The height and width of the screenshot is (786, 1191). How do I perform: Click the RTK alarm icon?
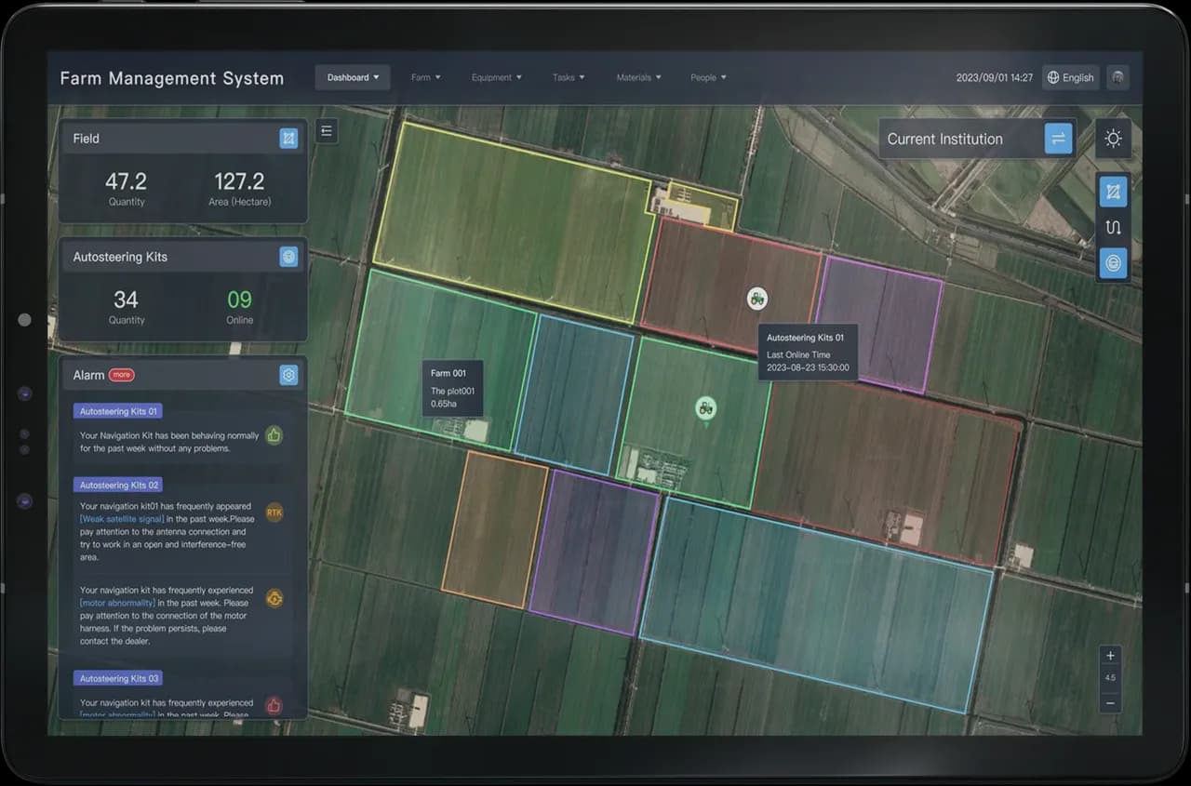(274, 513)
